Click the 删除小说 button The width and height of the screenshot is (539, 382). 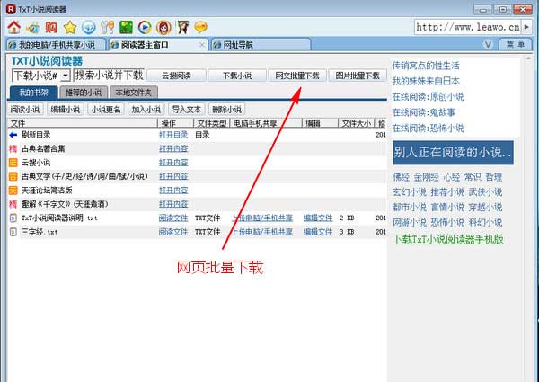227,110
